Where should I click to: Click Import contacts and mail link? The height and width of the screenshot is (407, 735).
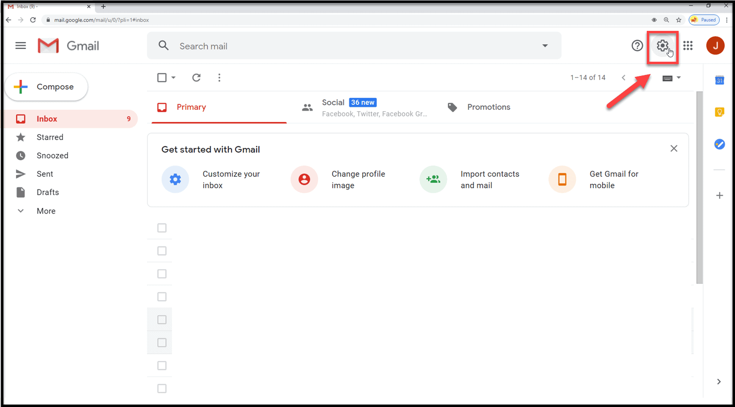(x=490, y=180)
